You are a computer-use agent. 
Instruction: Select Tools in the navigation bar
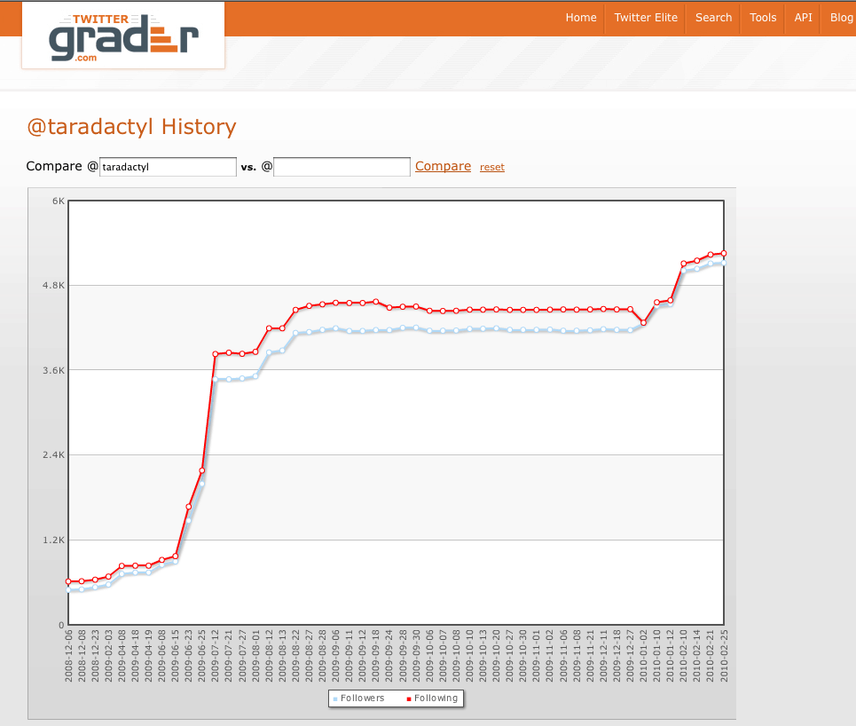pos(763,18)
